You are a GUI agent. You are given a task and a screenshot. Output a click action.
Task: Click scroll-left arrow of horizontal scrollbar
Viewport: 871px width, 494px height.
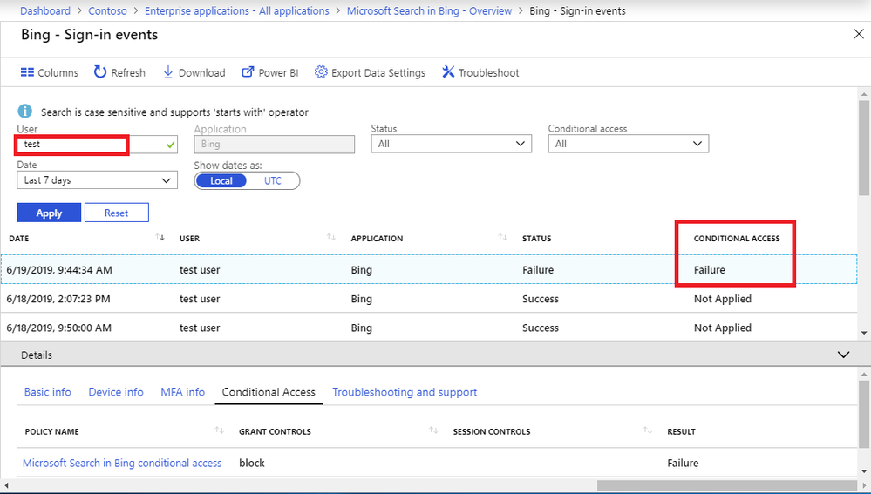[x=6, y=485]
